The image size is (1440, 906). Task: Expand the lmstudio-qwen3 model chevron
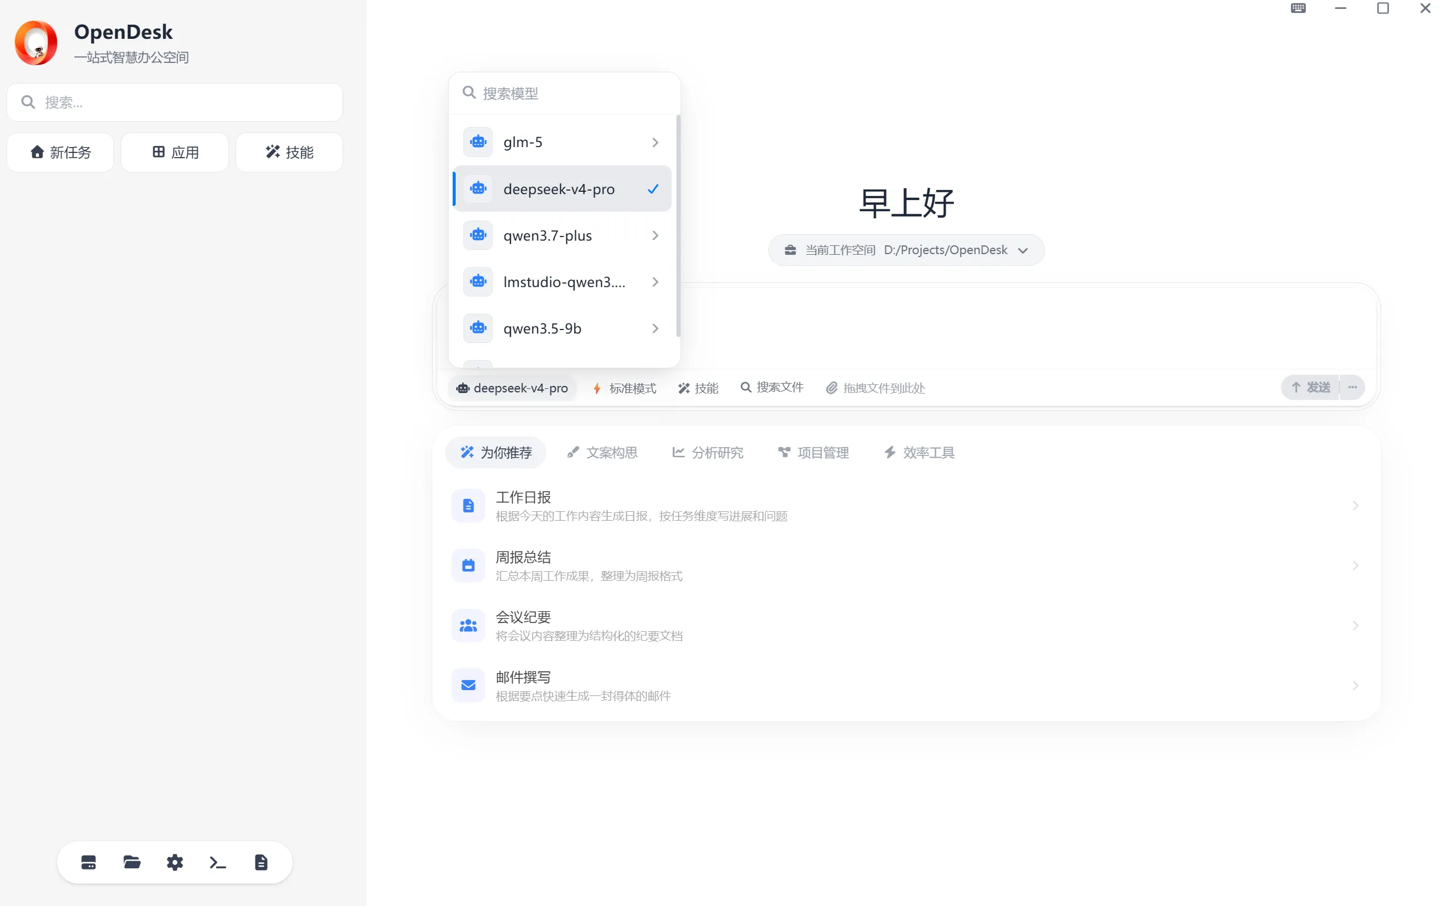click(655, 282)
